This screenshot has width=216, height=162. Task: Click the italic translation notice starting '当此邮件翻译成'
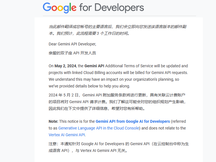point(118,30)
